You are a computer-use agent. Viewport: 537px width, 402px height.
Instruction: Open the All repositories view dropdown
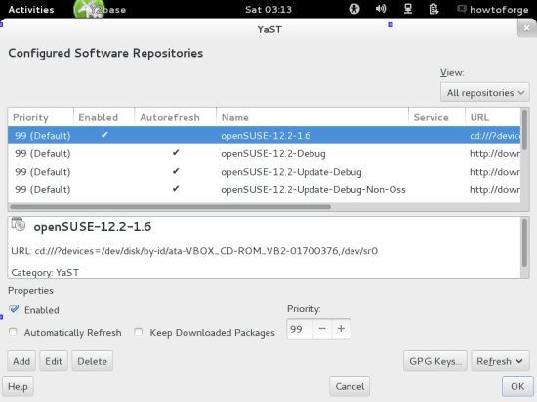(x=485, y=93)
